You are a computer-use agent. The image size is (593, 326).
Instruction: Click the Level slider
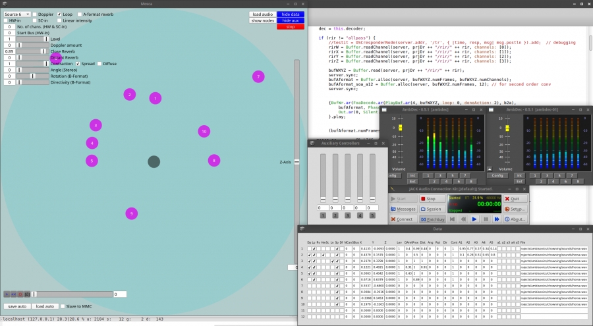[x=32, y=39]
